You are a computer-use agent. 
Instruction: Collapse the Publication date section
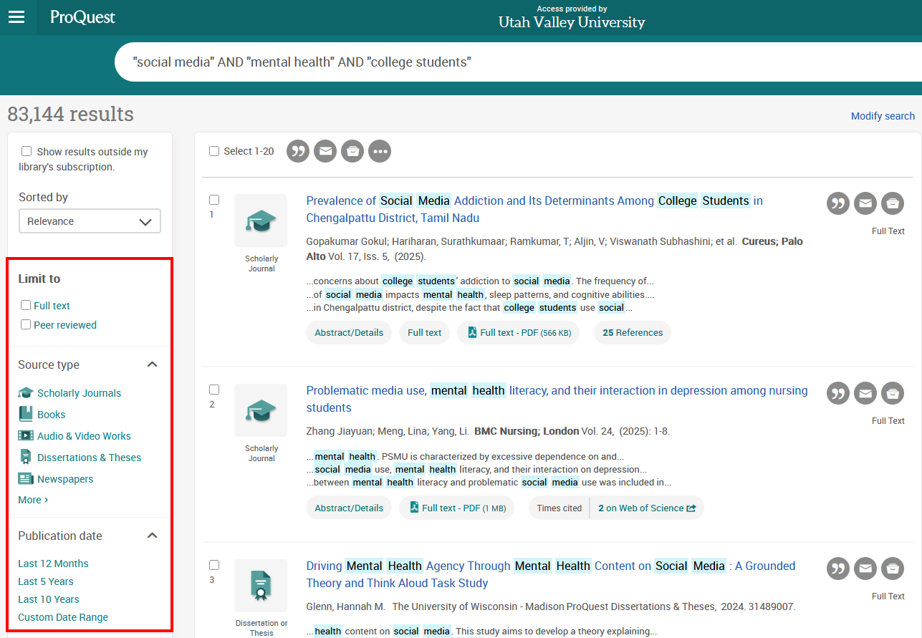tap(152, 536)
